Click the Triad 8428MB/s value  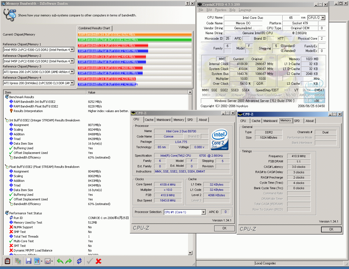click(x=95, y=139)
